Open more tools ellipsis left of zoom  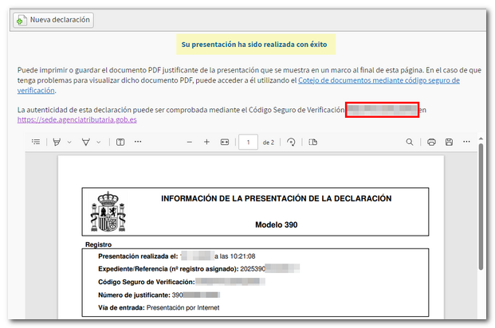point(139,142)
